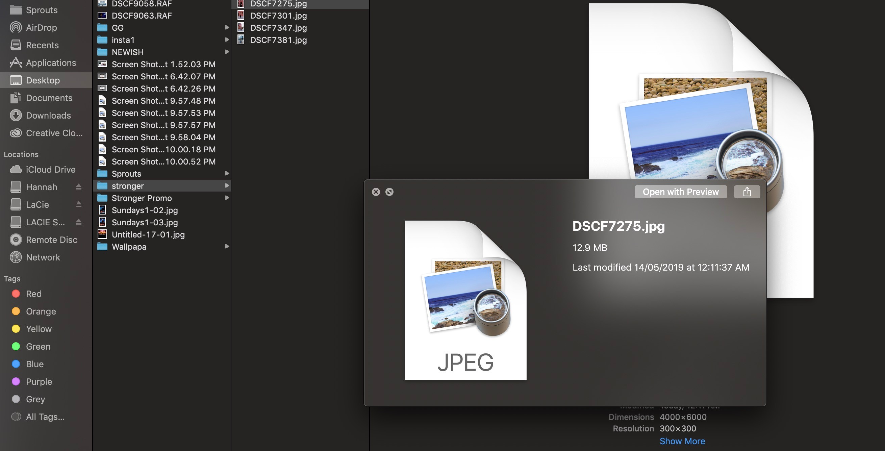
Task: Eject the LaCie drive
Action: [79, 204]
